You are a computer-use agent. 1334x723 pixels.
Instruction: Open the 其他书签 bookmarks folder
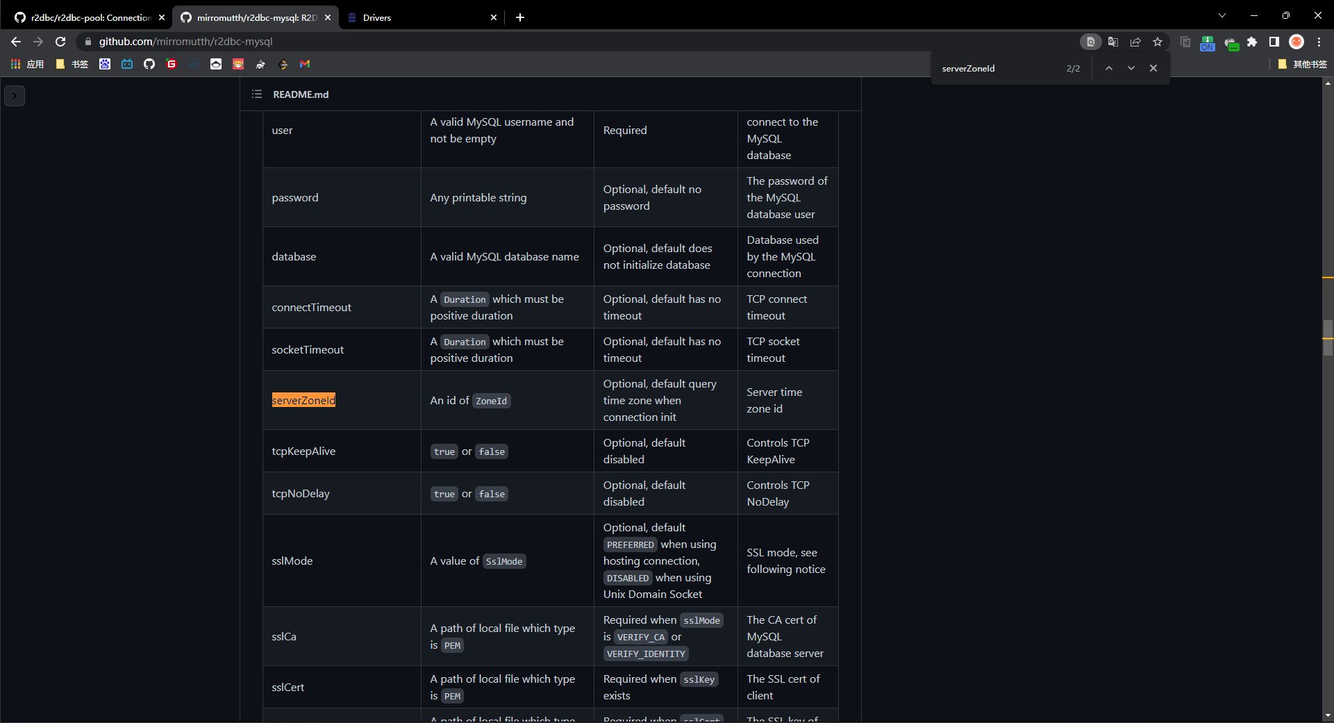click(1303, 64)
